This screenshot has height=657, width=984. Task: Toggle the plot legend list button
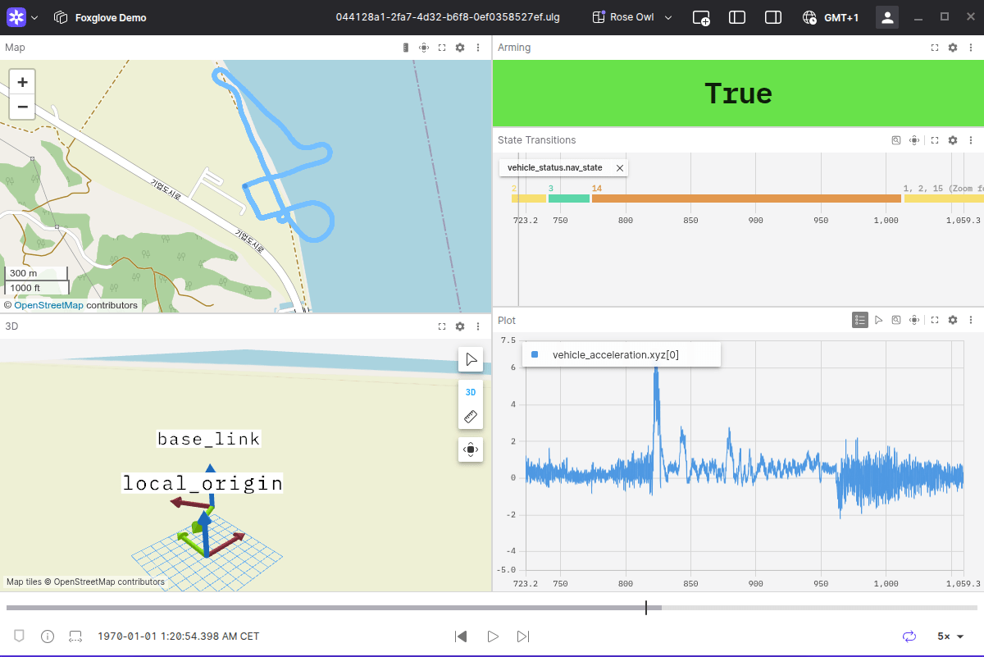(860, 320)
